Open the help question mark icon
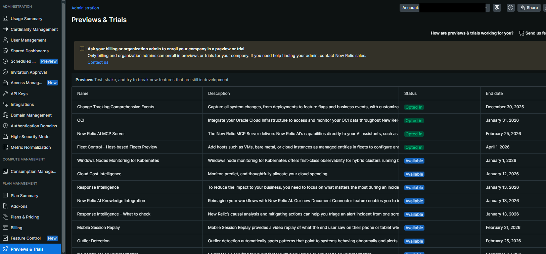 (x=510, y=8)
